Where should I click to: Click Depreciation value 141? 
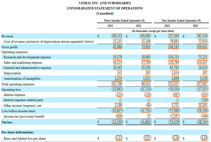coord(119,73)
